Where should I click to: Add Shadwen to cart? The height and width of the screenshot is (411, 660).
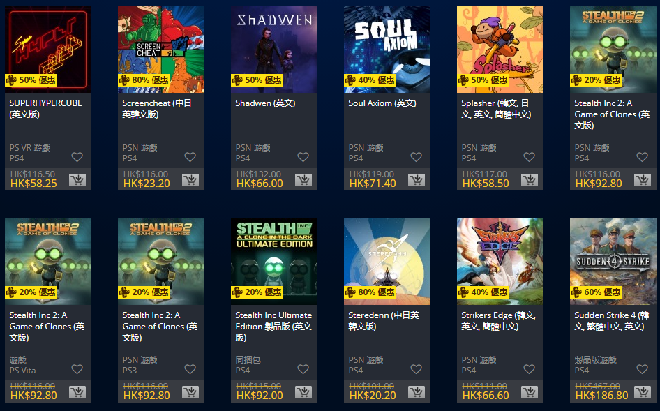pos(303,180)
